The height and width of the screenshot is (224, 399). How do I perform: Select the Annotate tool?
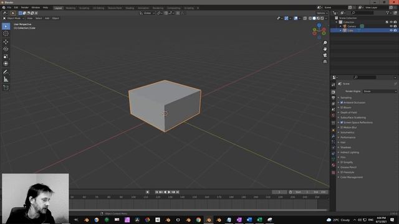click(6, 72)
